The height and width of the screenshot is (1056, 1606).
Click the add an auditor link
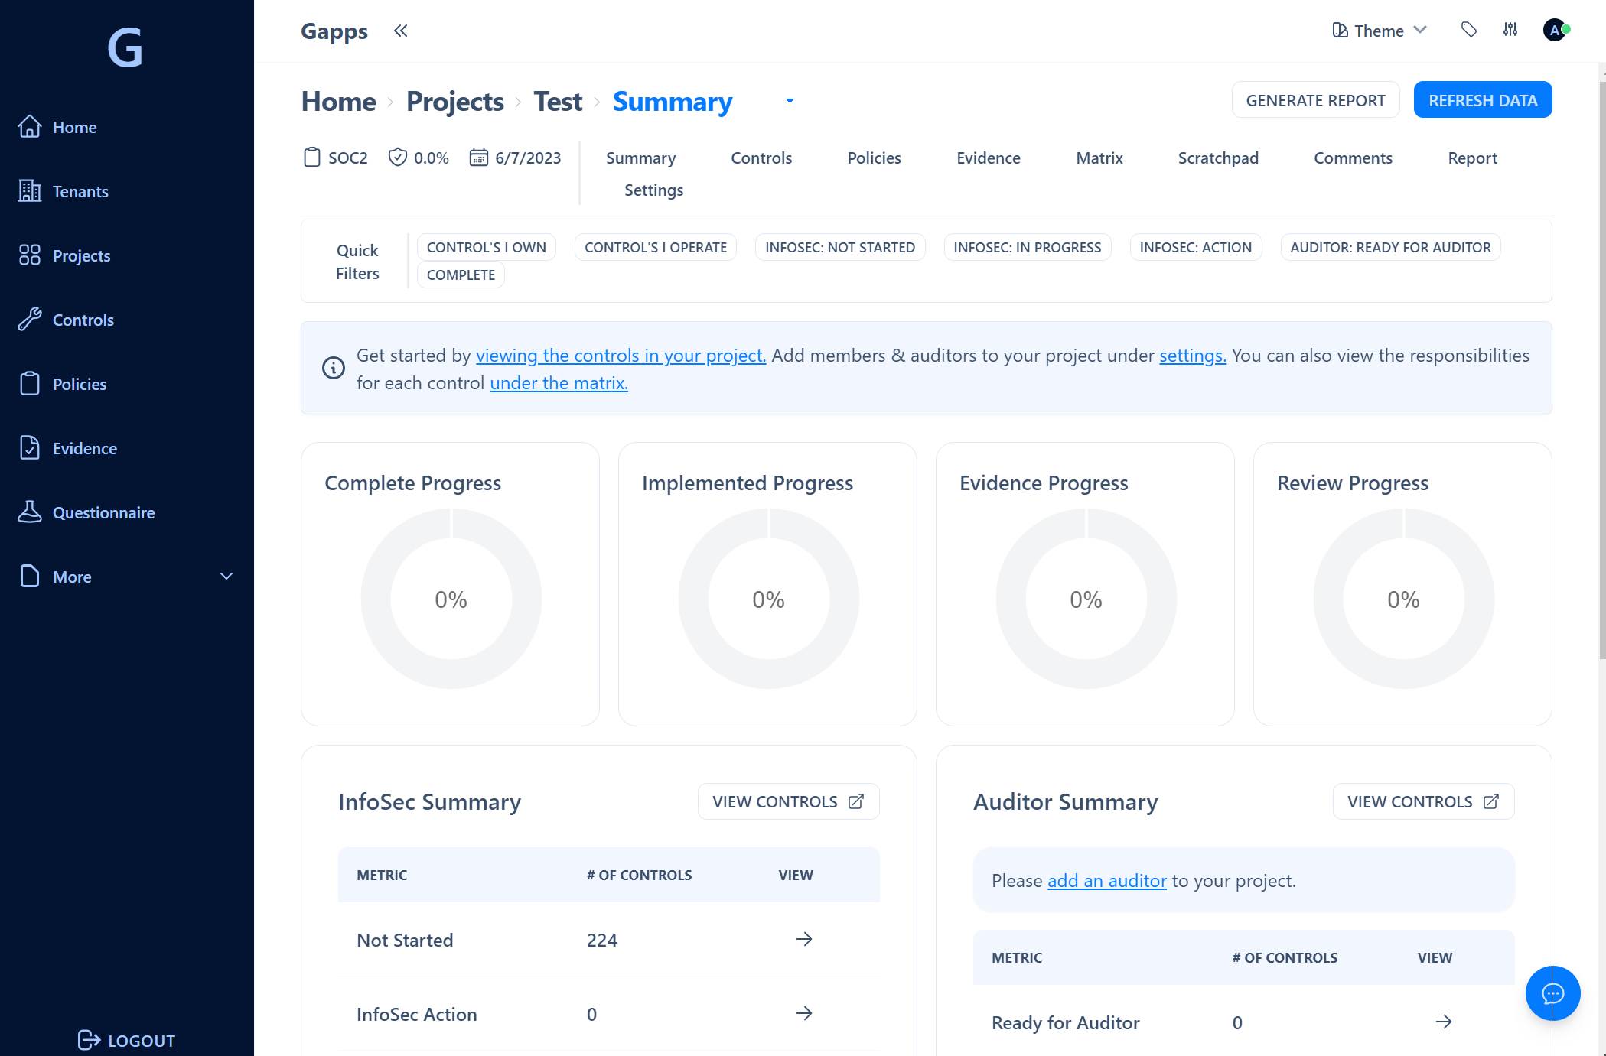pos(1106,880)
